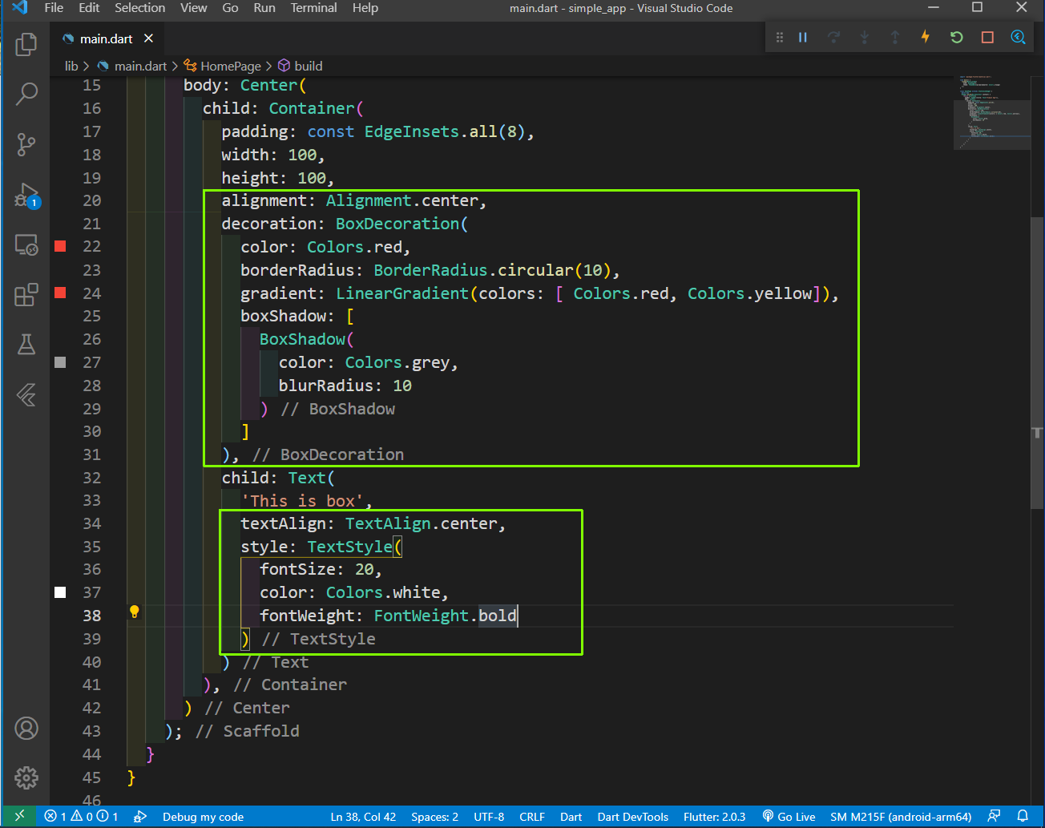The image size is (1045, 828).
Task: Open the Manage gear menu
Action: [x=26, y=778]
